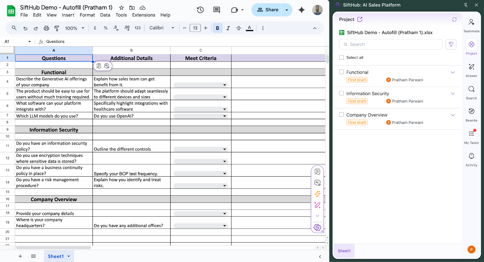
Task: Open the Calibri font dropdown
Action: pyautogui.click(x=162, y=28)
